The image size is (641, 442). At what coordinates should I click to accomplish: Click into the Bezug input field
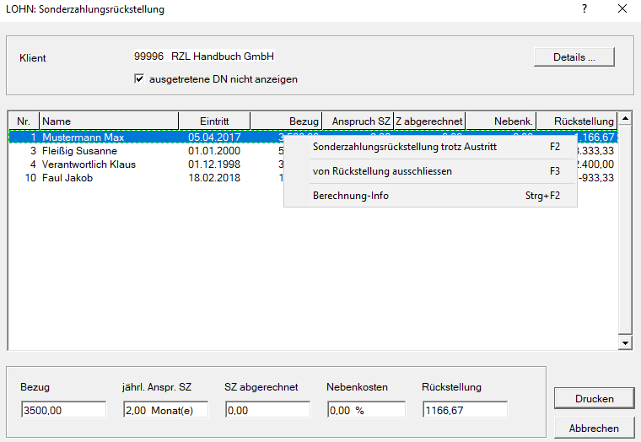point(63,410)
